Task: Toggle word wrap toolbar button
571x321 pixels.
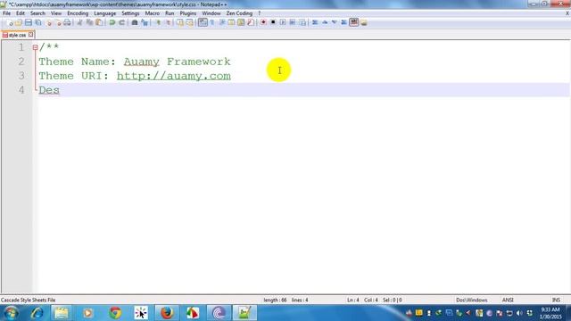Action: 203,22
